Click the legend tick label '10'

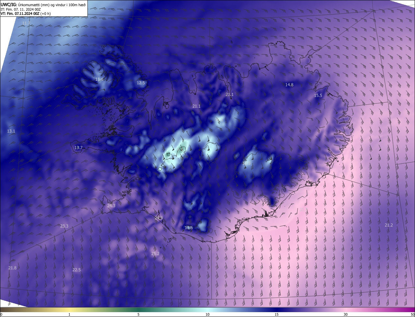[x=207, y=315]
